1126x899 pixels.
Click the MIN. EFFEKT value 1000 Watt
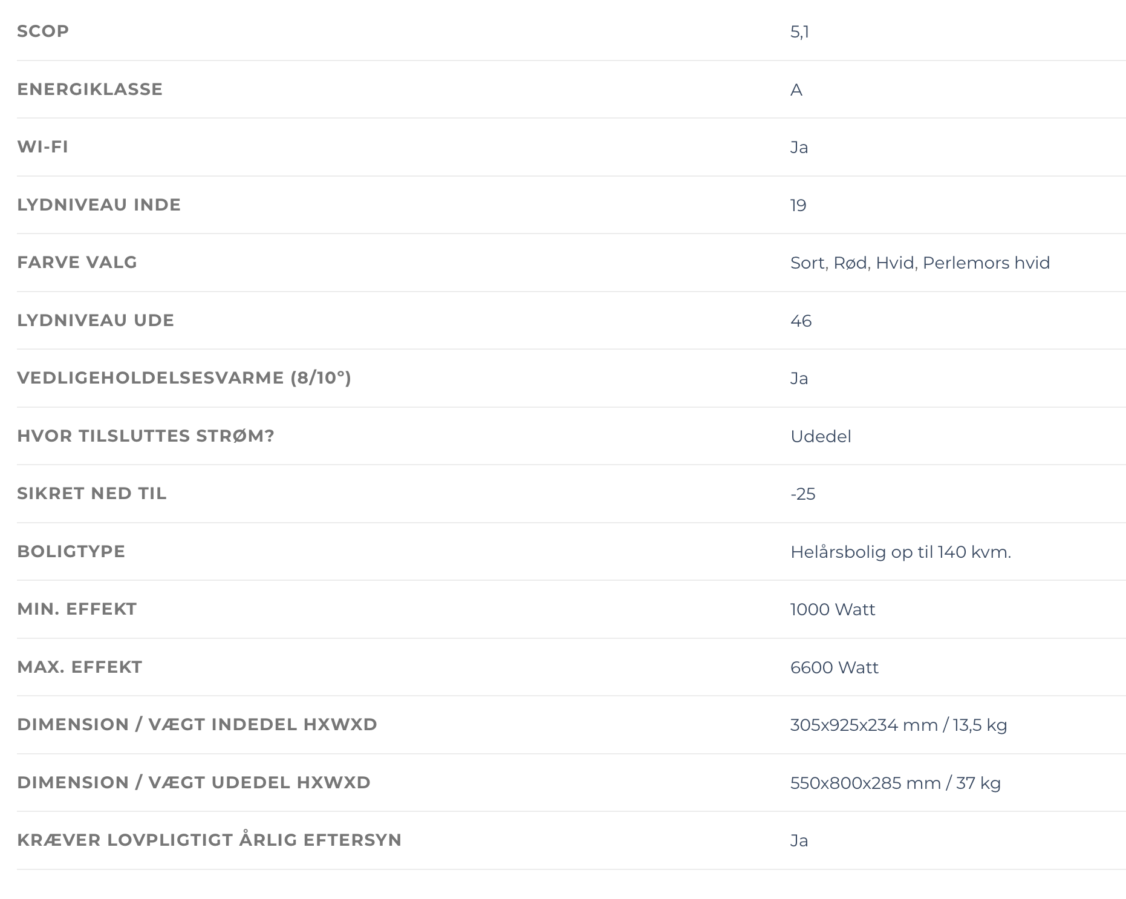tap(833, 610)
